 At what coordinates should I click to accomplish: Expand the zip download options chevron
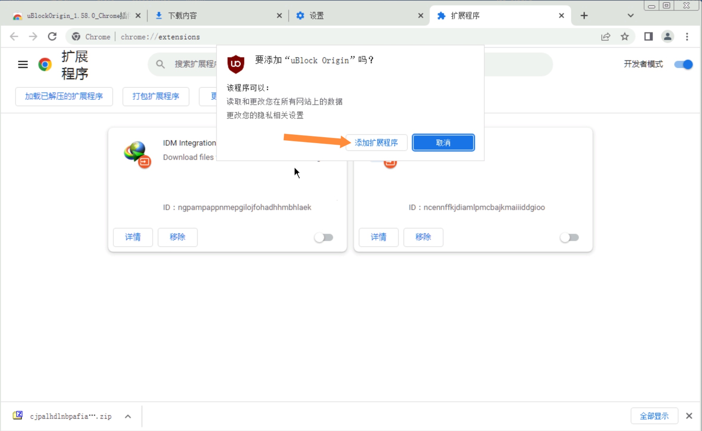tap(128, 416)
